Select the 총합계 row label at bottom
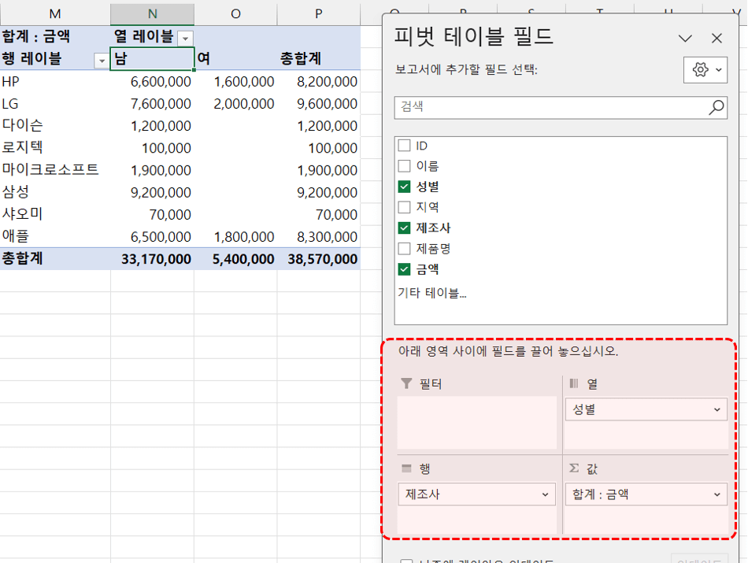 coord(55,258)
